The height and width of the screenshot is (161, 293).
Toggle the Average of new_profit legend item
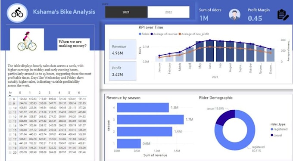tap(193, 34)
